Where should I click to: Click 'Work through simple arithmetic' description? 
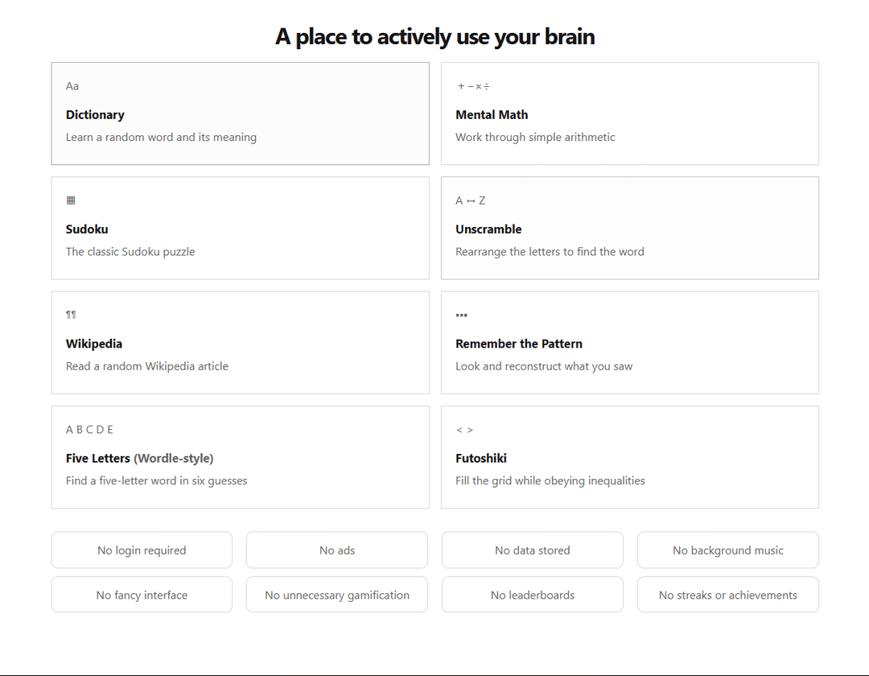click(535, 137)
